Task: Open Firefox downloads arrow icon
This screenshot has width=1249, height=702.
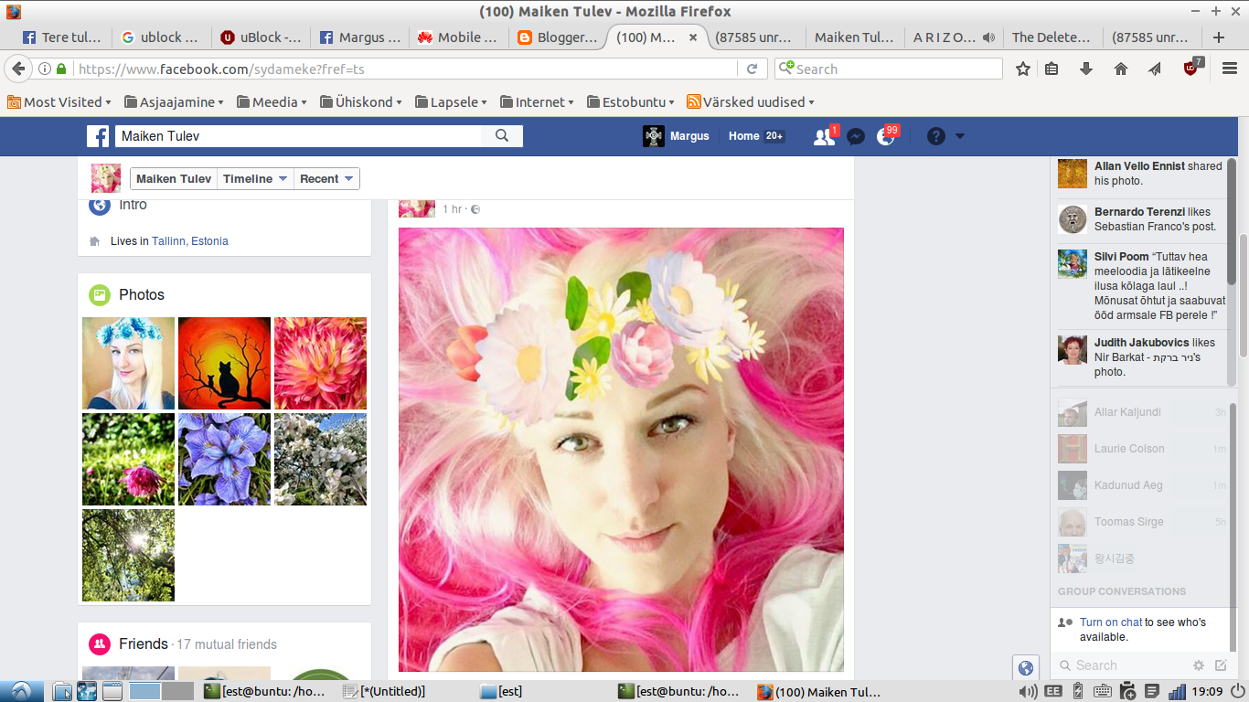Action: (1086, 69)
